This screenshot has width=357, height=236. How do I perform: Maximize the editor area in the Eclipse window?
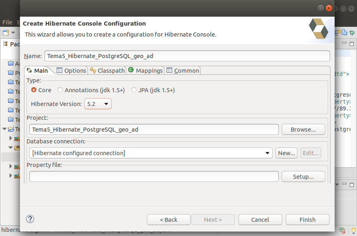[352, 43]
